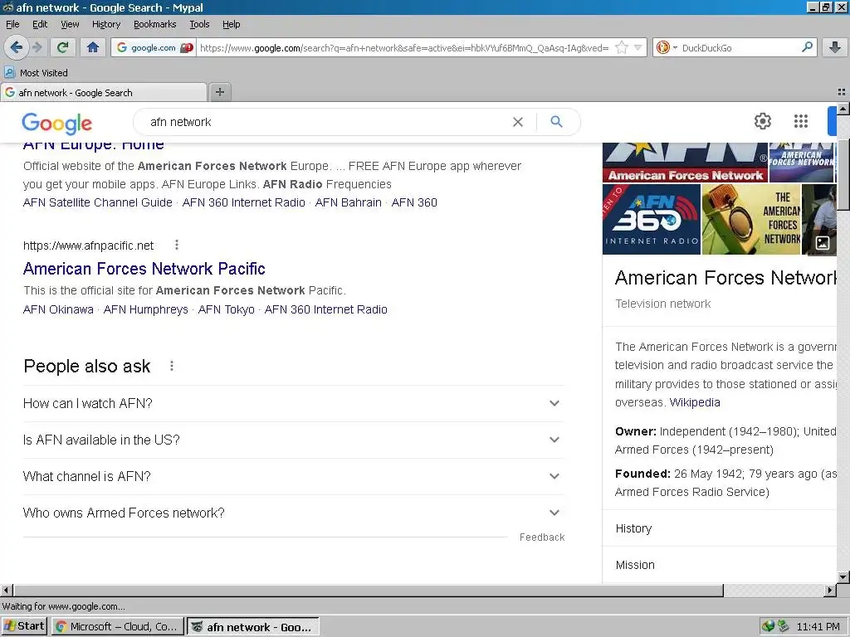The width and height of the screenshot is (850, 637).
Task: Open the URL history dropdown arrow
Action: tap(638, 47)
